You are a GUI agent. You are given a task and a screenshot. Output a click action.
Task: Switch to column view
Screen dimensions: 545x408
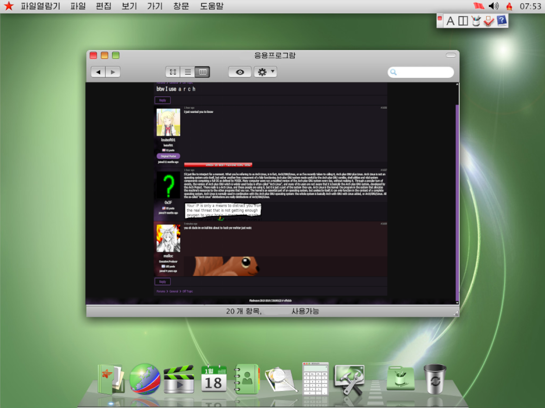[202, 72]
